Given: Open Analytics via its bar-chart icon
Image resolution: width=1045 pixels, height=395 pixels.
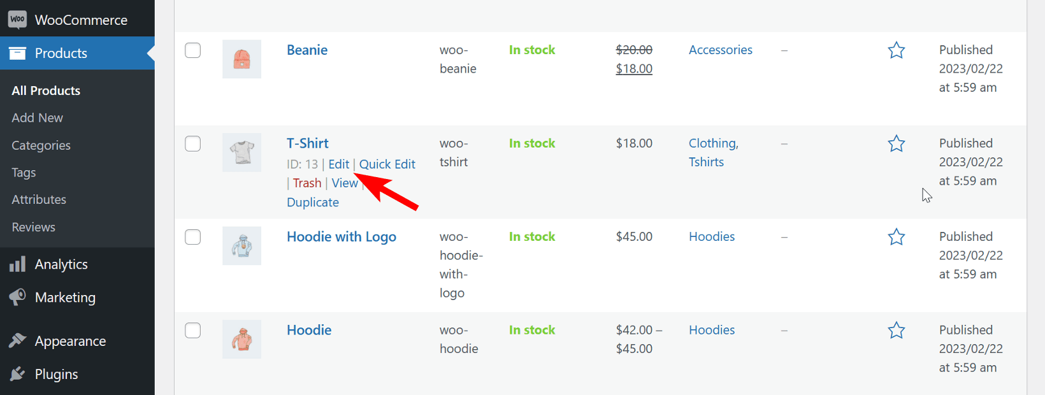Looking at the screenshot, I should [x=17, y=264].
